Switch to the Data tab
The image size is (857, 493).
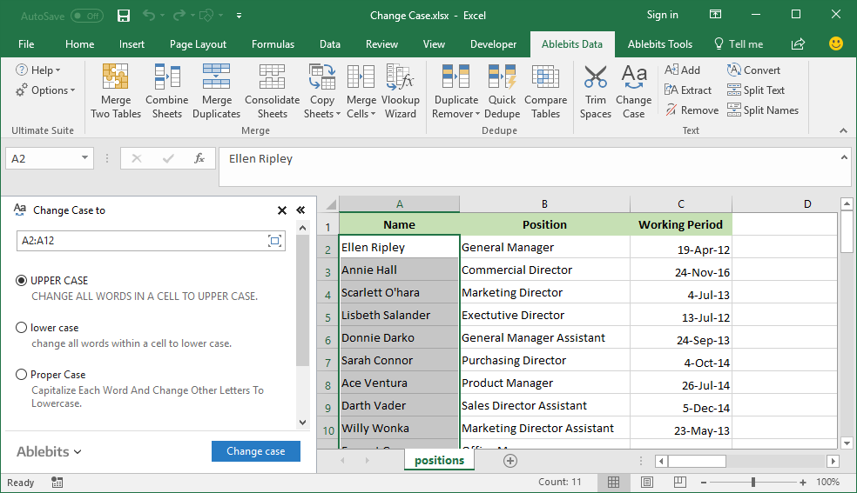point(329,44)
